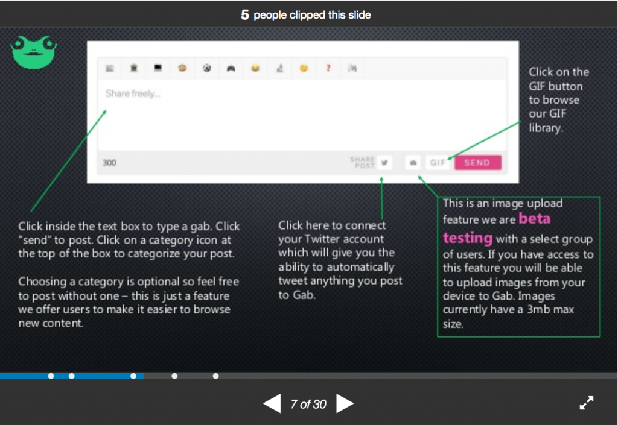Open the slide in fullscreen mode
This screenshot has width=618, height=425.
[x=587, y=403]
